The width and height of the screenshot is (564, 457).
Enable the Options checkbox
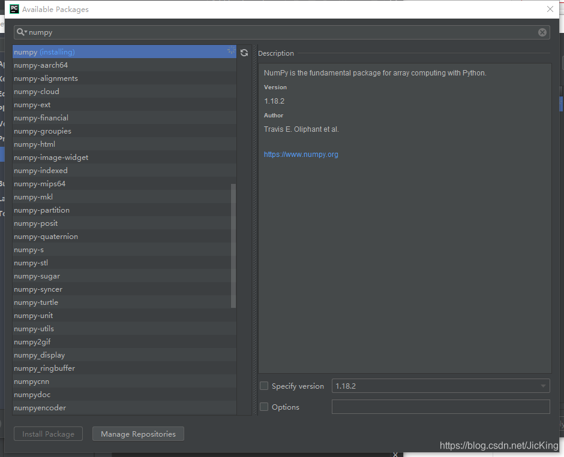click(x=264, y=407)
